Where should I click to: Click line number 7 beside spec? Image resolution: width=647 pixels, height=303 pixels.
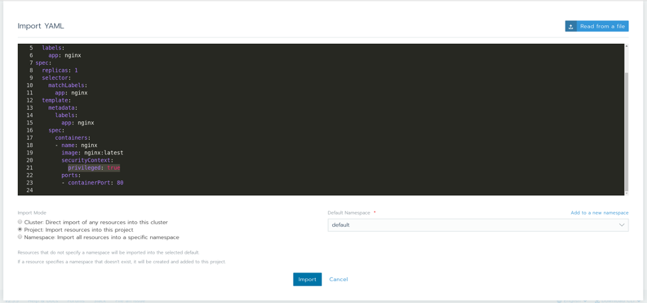tap(31, 63)
